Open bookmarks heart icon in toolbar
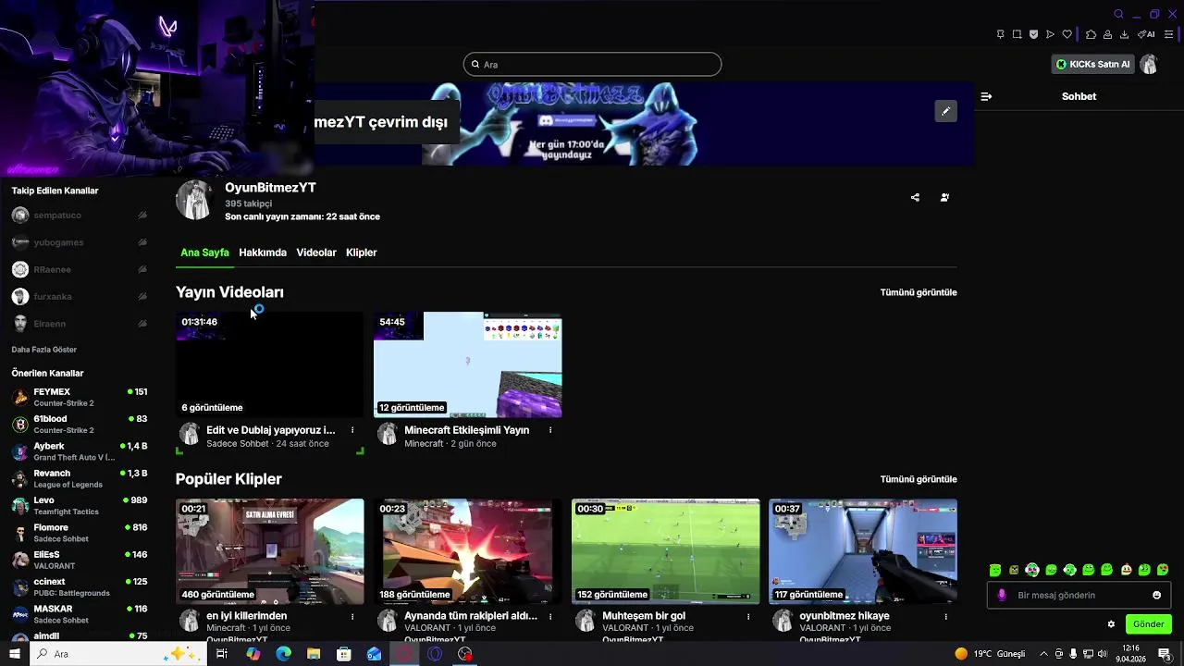Image resolution: width=1184 pixels, height=666 pixels. coord(1067,34)
